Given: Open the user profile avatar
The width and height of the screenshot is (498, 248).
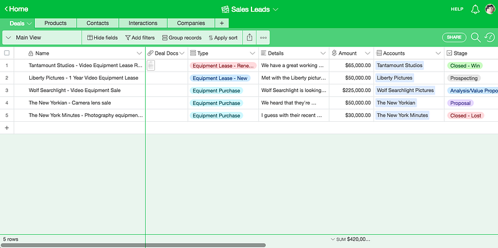Looking at the screenshot, I should coord(490,9).
